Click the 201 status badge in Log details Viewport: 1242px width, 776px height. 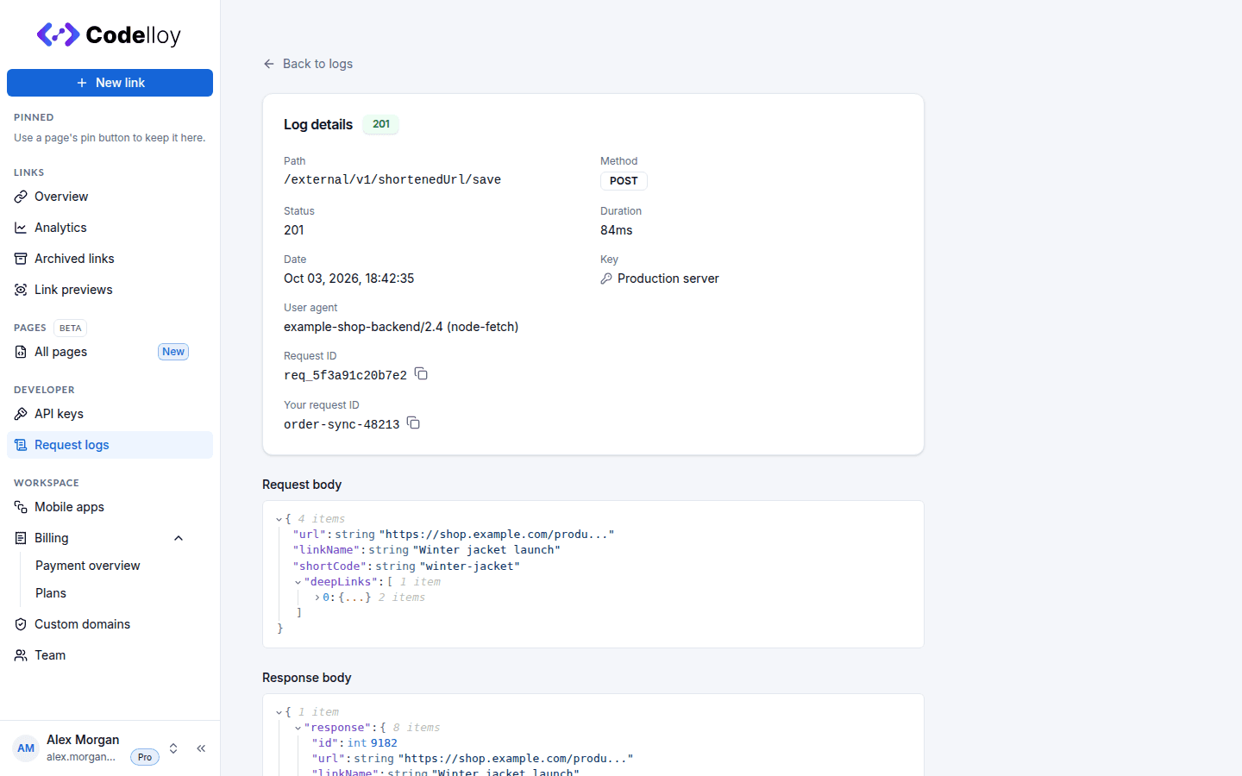click(381, 124)
